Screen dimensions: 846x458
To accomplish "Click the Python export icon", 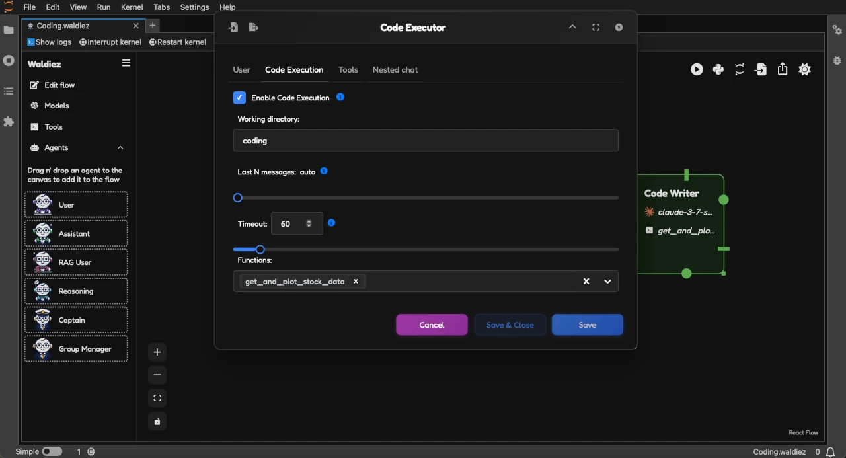I will (x=718, y=69).
